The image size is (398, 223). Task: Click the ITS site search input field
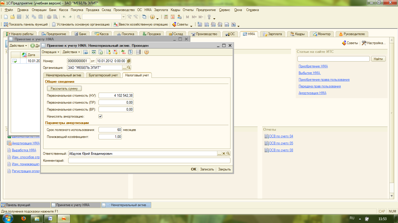click(333, 59)
